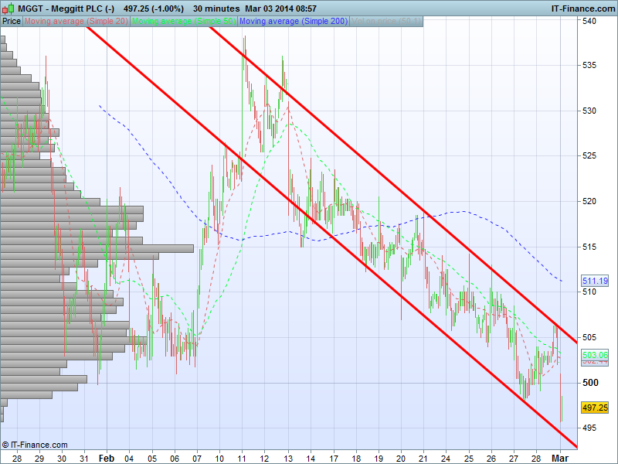Click the blue 511.19 moving average tag
This screenshot has width=618, height=464.
coord(595,281)
